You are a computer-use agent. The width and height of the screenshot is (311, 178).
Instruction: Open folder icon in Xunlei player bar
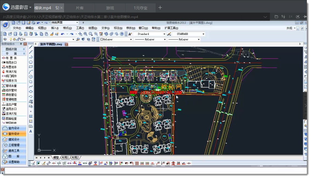tap(276, 17)
